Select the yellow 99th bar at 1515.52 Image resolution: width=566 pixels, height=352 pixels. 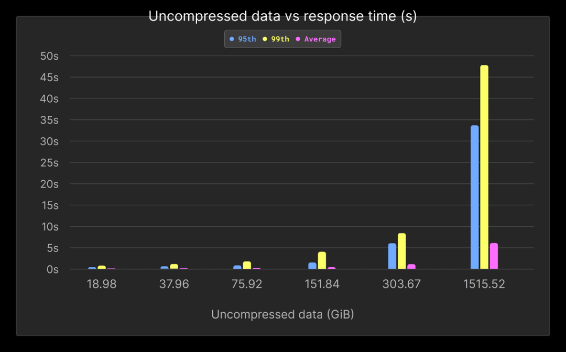pyautogui.click(x=484, y=167)
